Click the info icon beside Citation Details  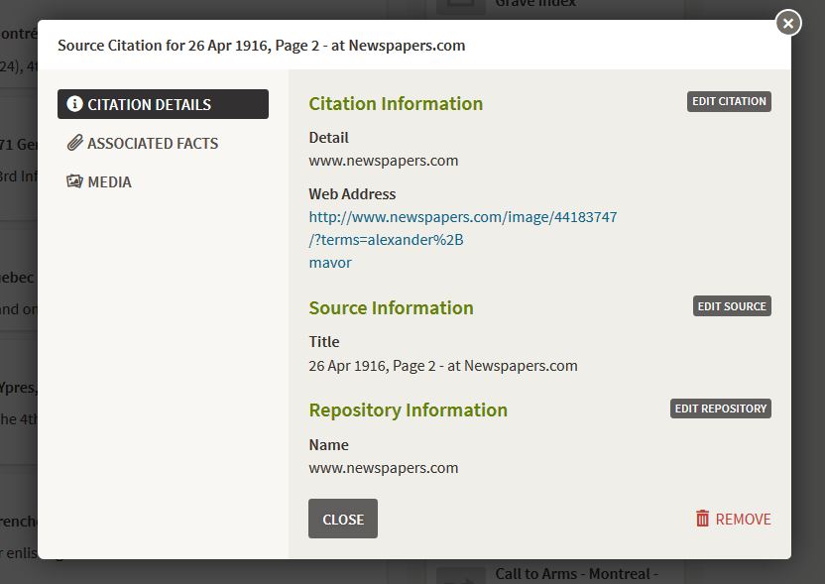[x=74, y=104]
